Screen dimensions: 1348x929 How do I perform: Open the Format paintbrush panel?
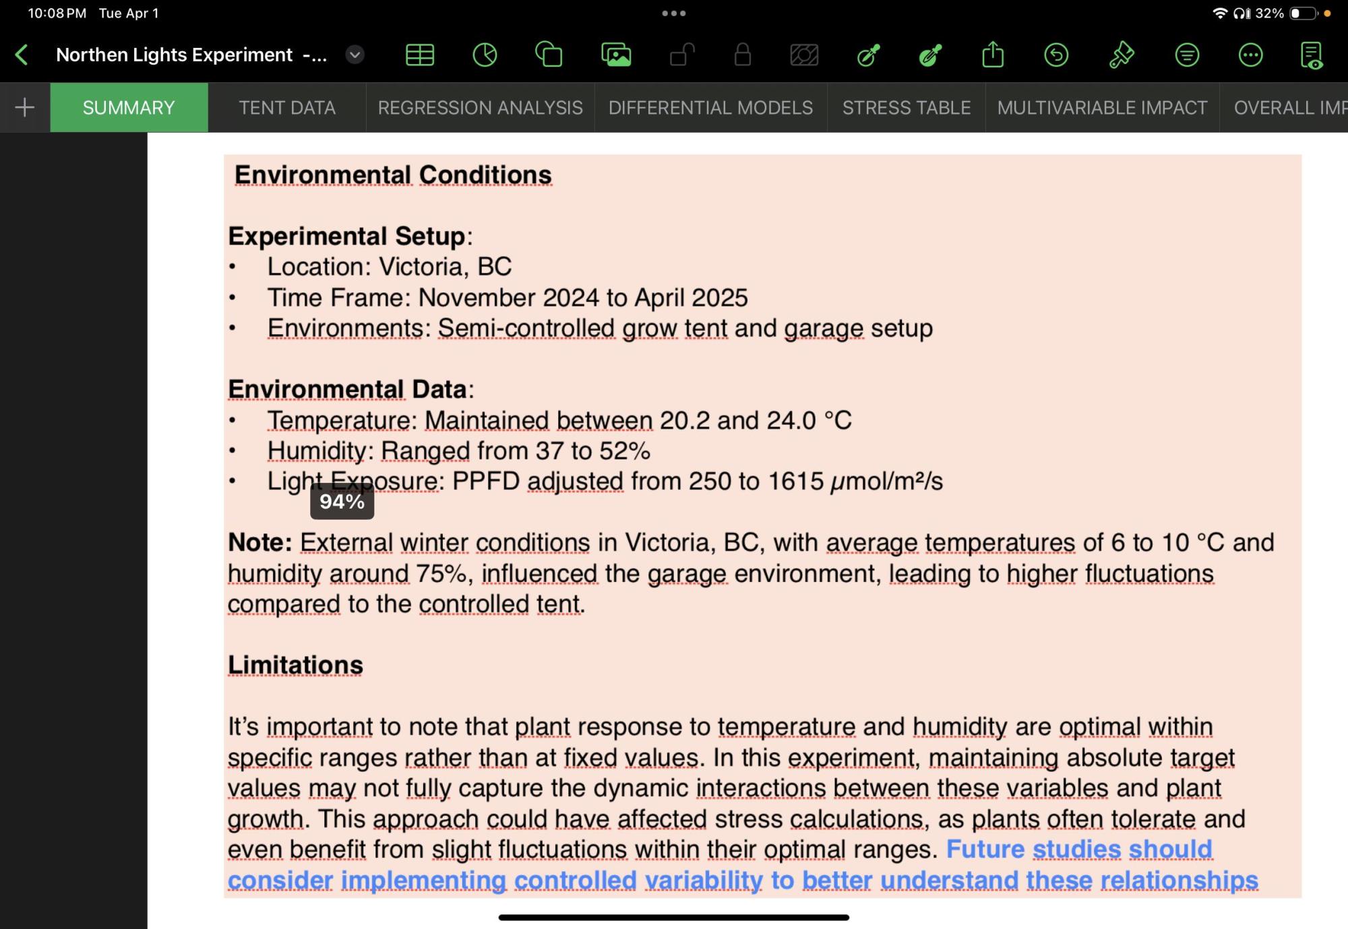point(1122,55)
